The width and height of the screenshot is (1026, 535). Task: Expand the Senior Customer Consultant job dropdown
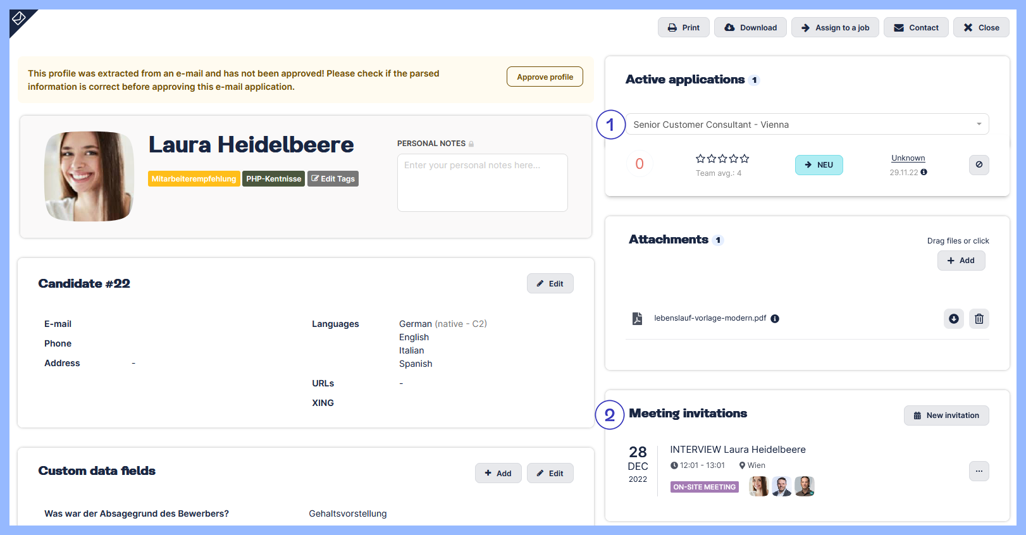(979, 125)
